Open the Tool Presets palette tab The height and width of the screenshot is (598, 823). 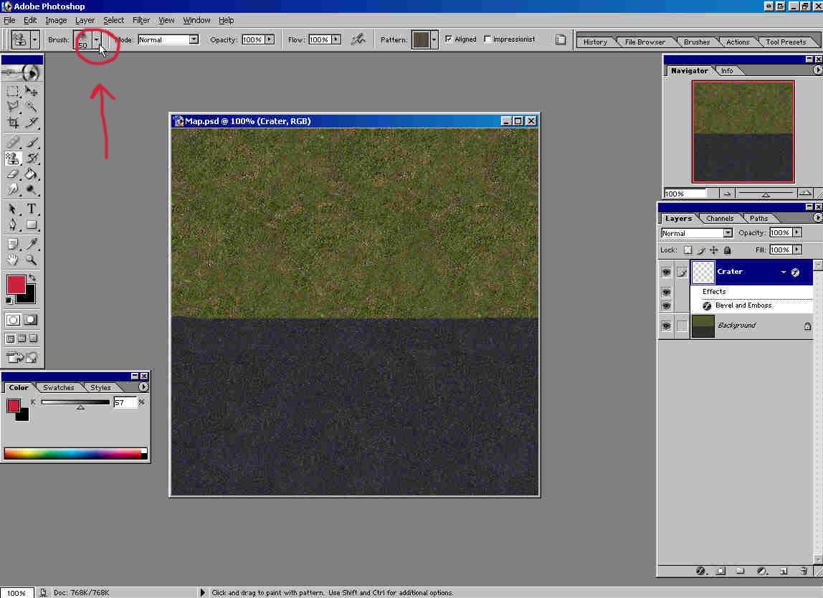tap(786, 42)
